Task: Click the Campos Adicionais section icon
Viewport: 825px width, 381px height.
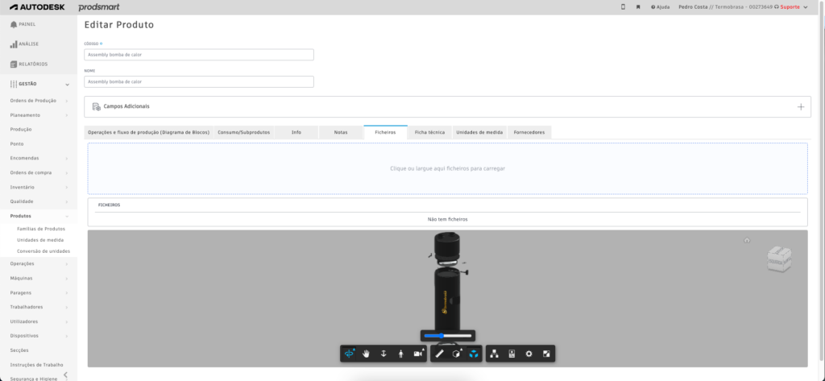Action: [97, 106]
